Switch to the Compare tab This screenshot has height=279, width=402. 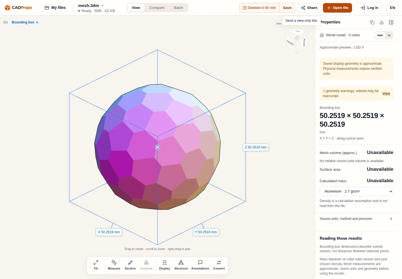pos(157,8)
